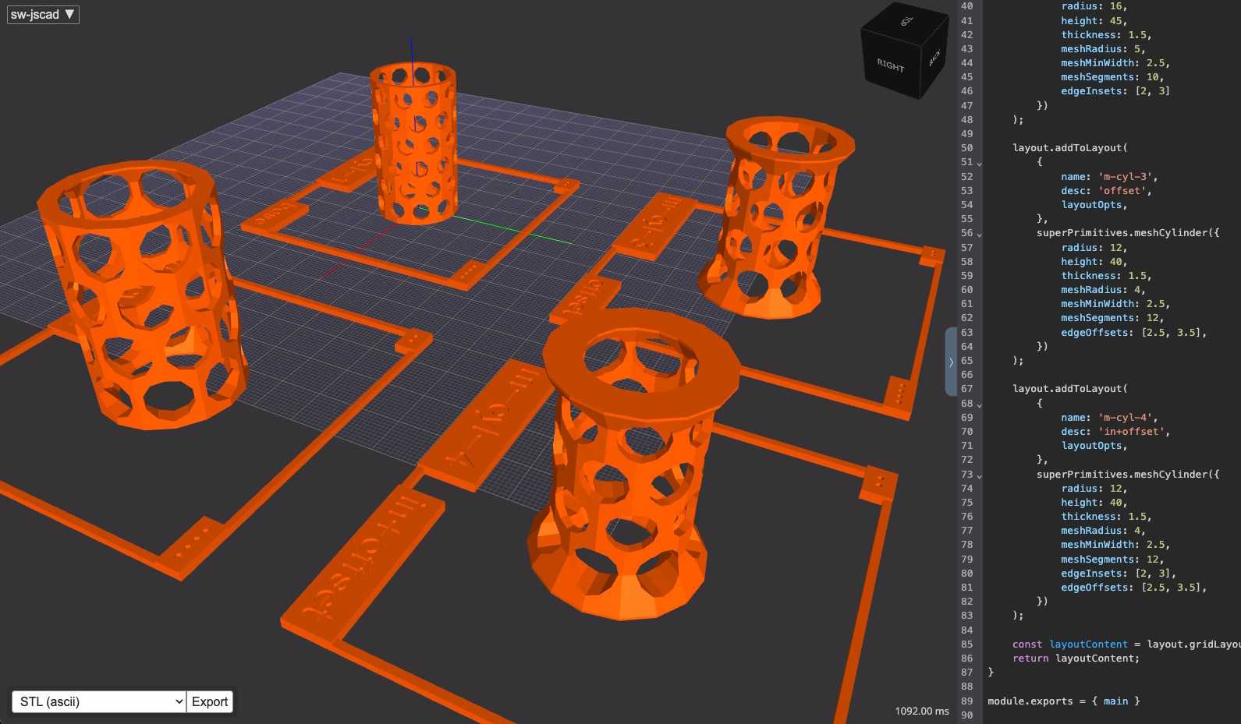Select the tall narrow mesh cylinder at grid center
The height and width of the screenshot is (724, 1241).
(x=414, y=143)
